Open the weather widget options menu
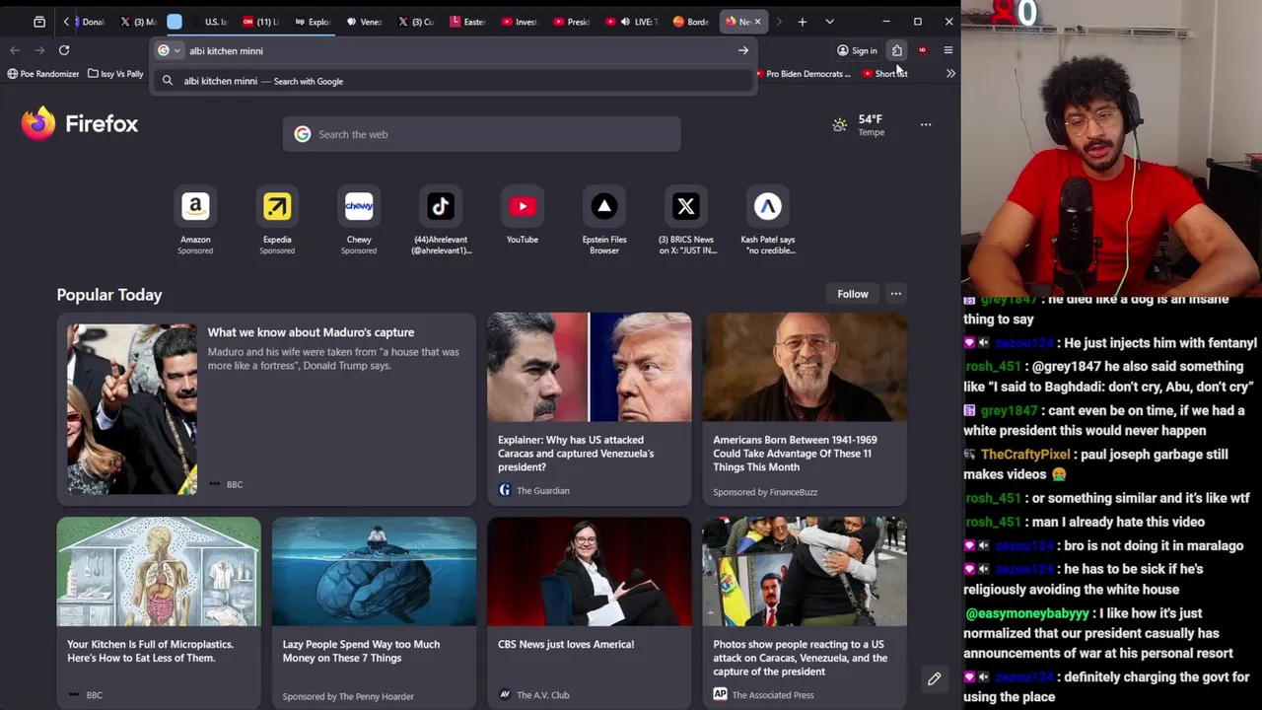Screen dimensions: 1262x710 pos(925,124)
